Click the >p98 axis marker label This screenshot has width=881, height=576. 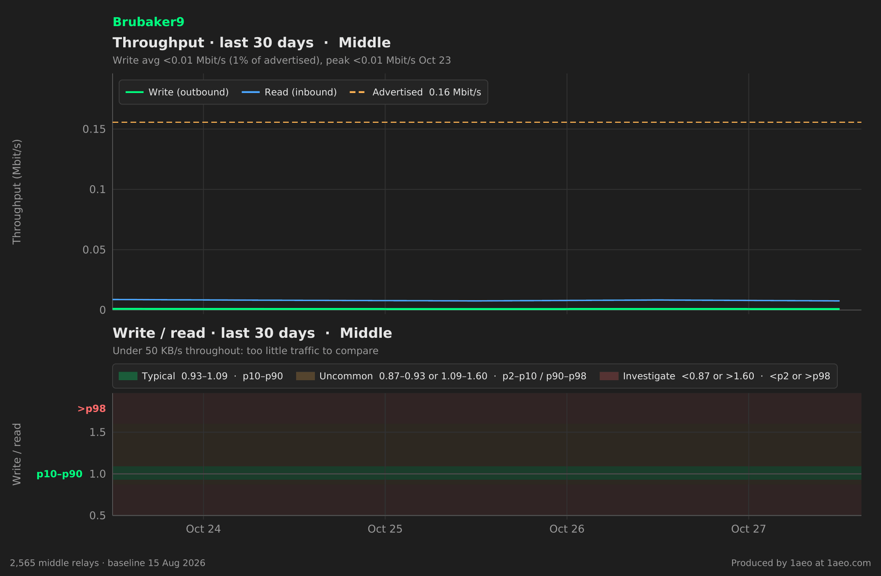click(92, 409)
